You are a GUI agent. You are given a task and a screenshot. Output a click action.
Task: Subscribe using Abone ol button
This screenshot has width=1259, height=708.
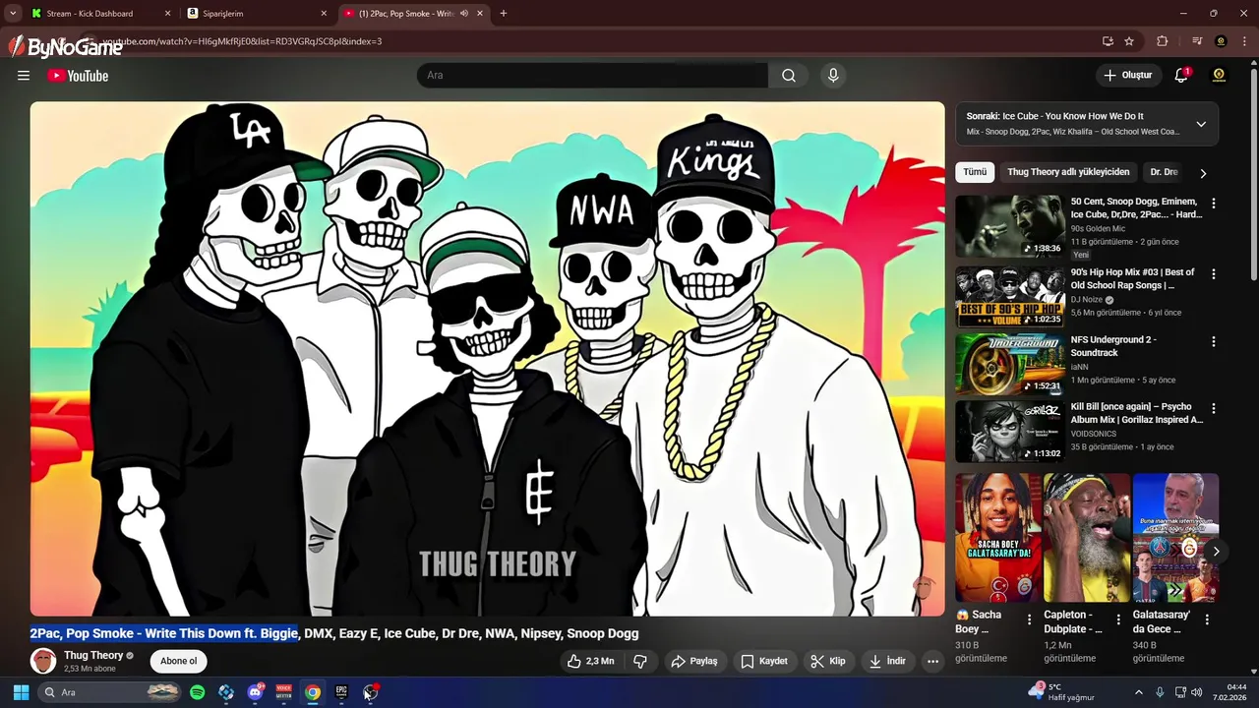179,661
